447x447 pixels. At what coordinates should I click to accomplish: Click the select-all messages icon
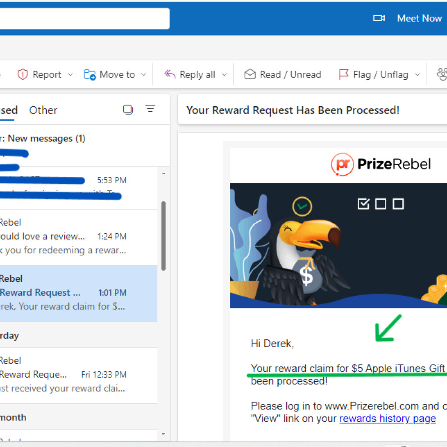(x=128, y=109)
